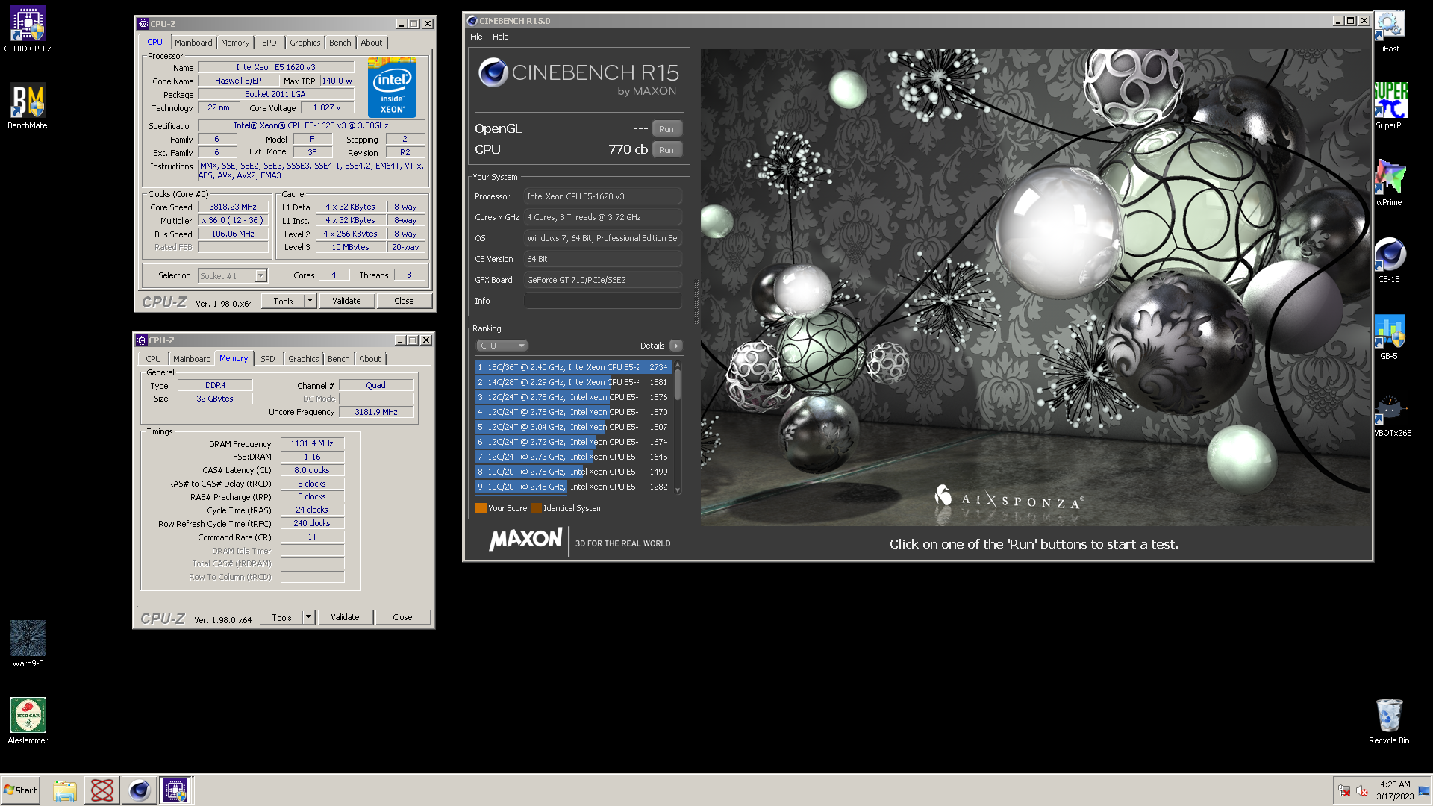
Task: Click the muted volume tray icon
Action: [x=1362, y=791]
